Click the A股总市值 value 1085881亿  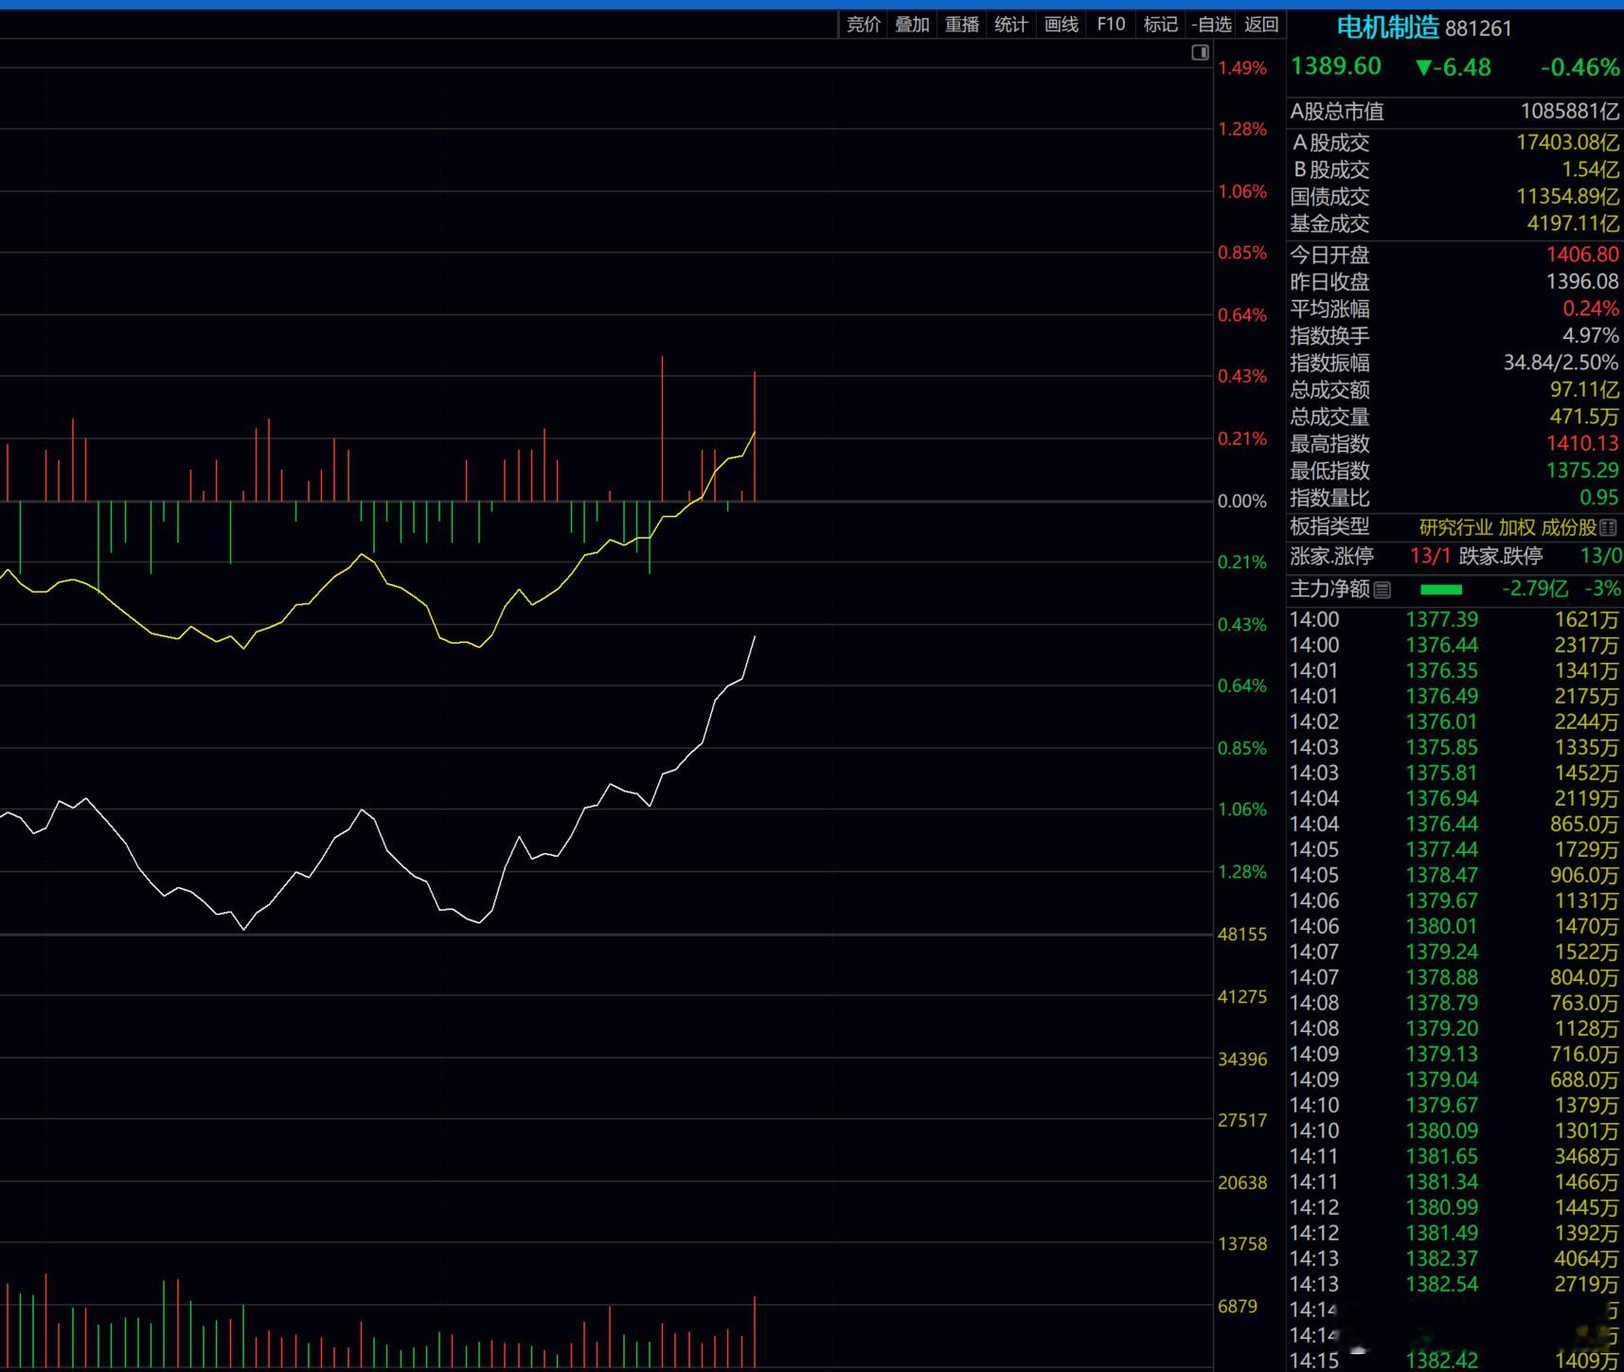point(1569,112)
